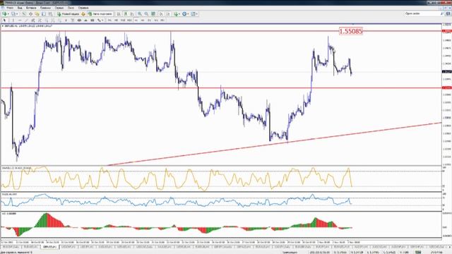
Task: Select the trendline drawing tool
Action: [26, 20]
